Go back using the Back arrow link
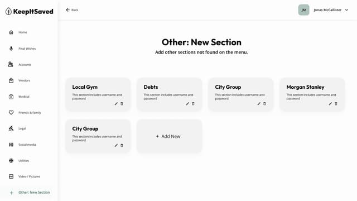Viewport: 357px width, 201px height. pos(72,10)
